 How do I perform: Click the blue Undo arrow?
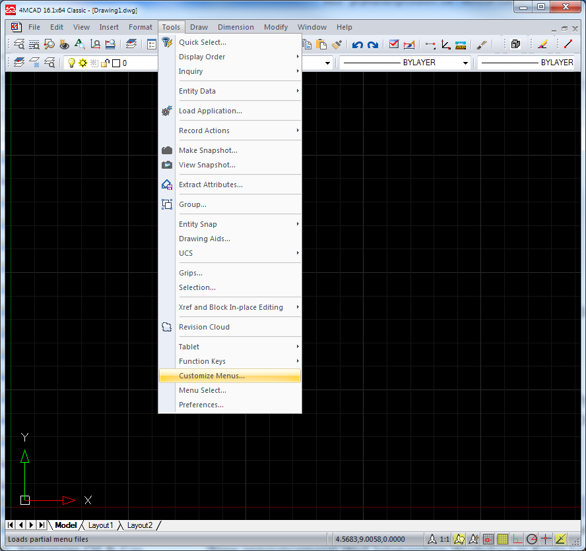pyautogui.click(x=358, y=45)
